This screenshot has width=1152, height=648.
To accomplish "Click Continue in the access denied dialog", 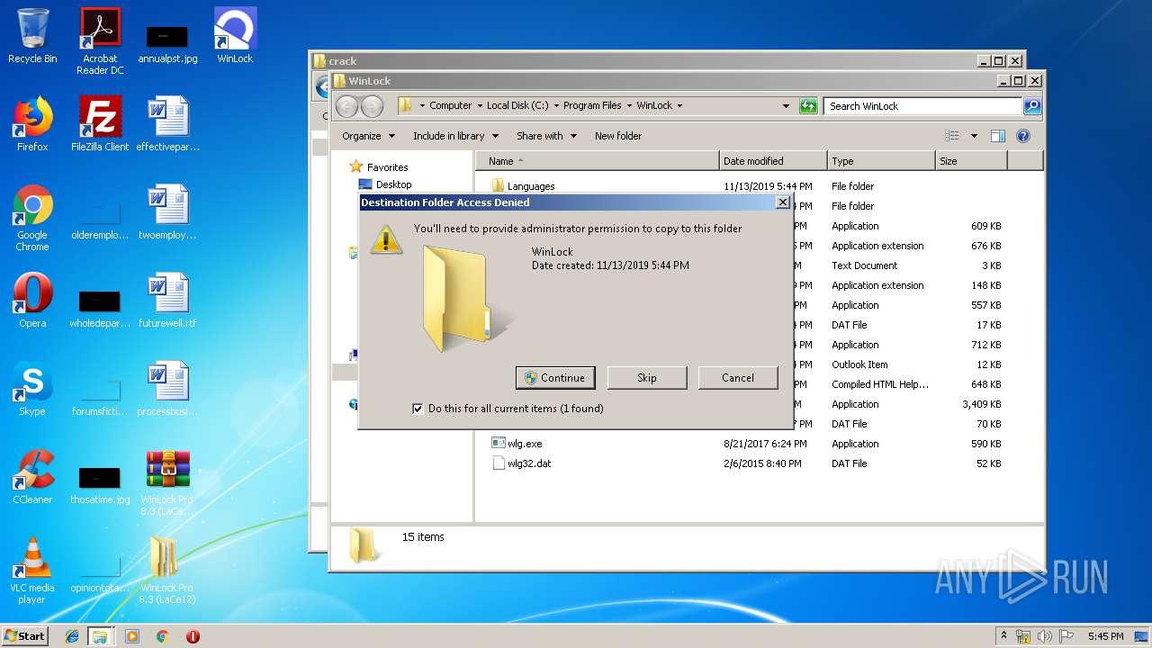I will (555, 378).
